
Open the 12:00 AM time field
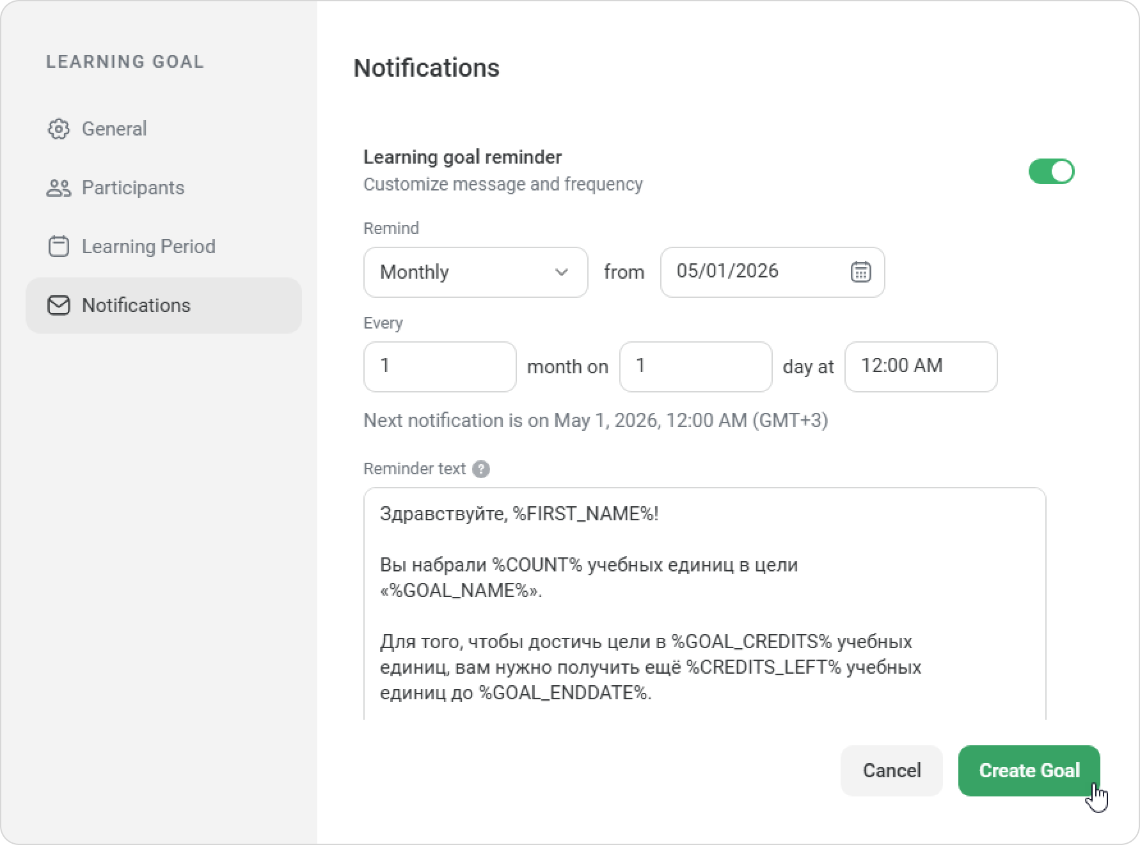pyautogui.click(x=920, y=366)
